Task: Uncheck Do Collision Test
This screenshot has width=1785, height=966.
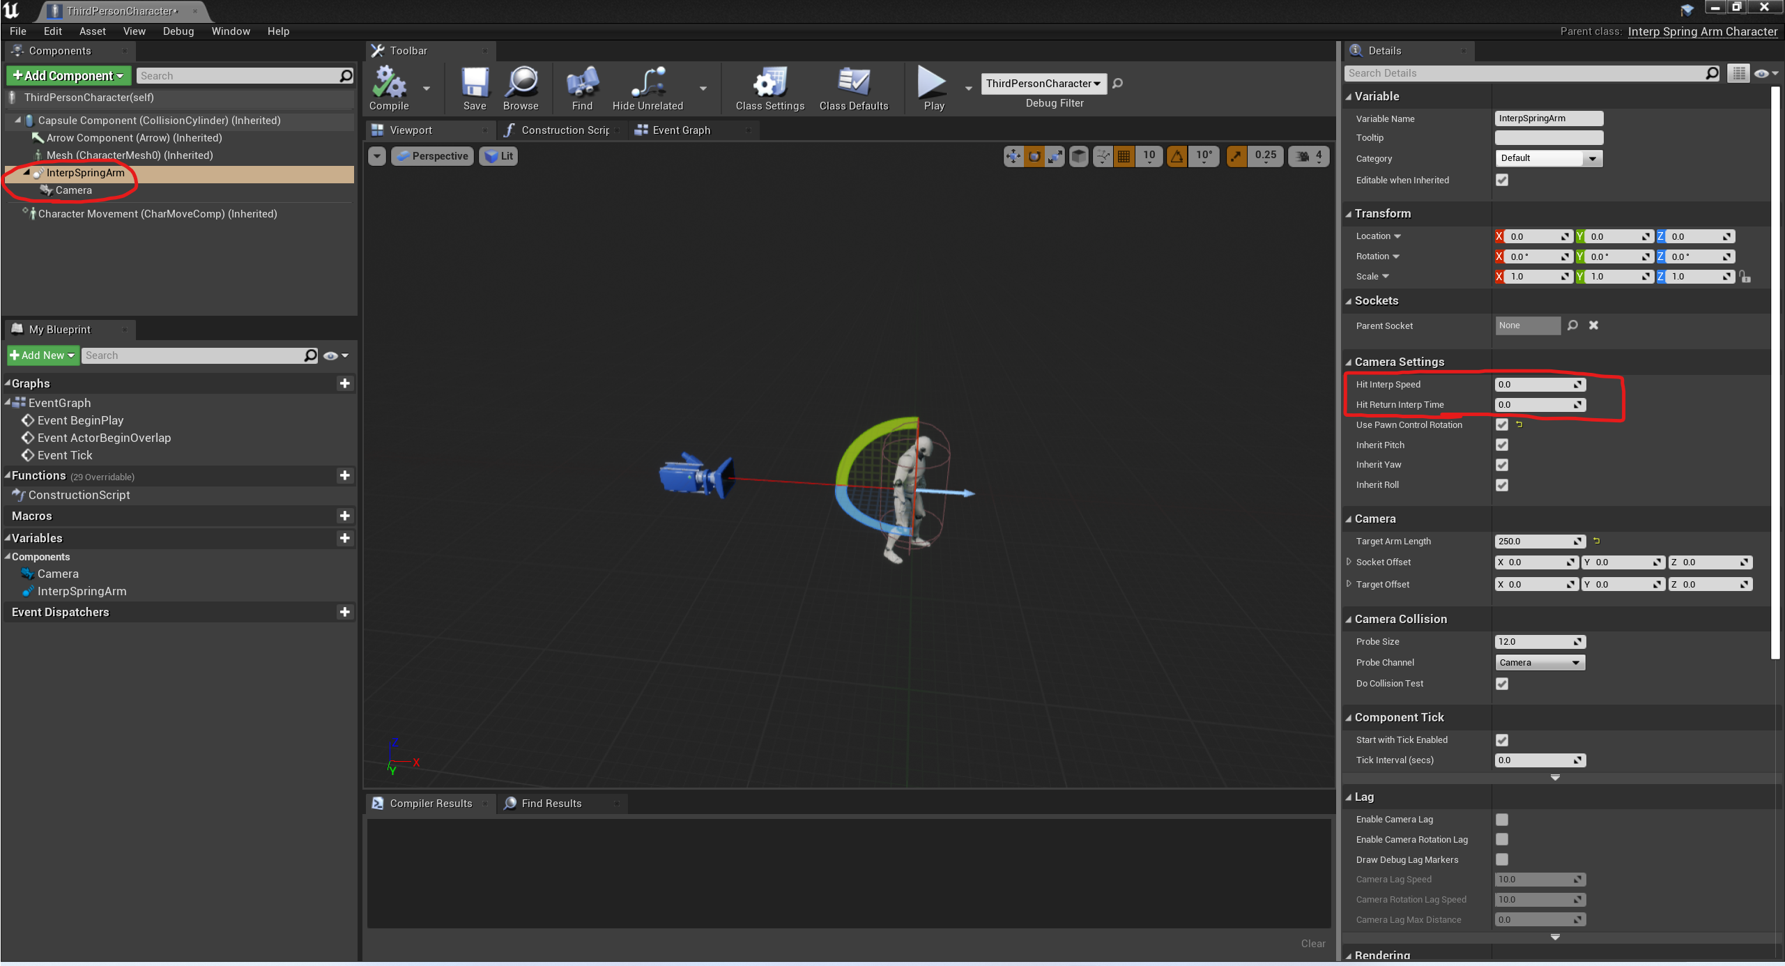Action: pyautogui.click(x=1502, y=684)
